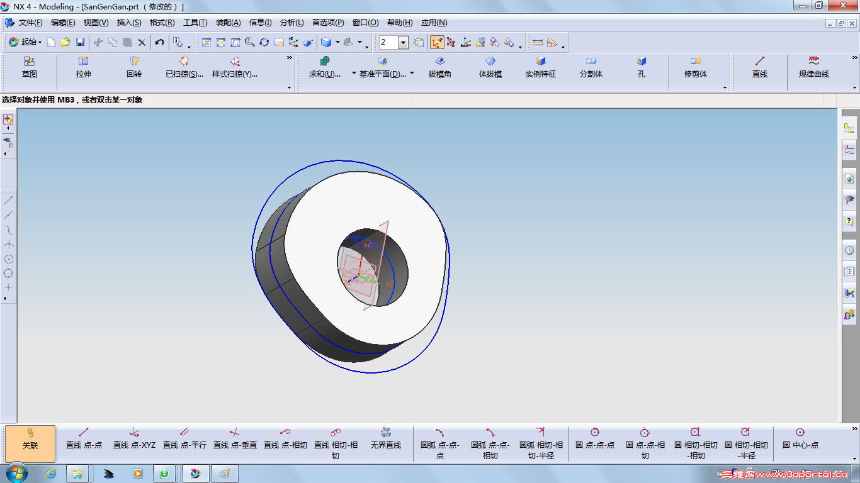Select the 直线 点-垂直 line tool
860x483 pixels.
coord(235,440)
